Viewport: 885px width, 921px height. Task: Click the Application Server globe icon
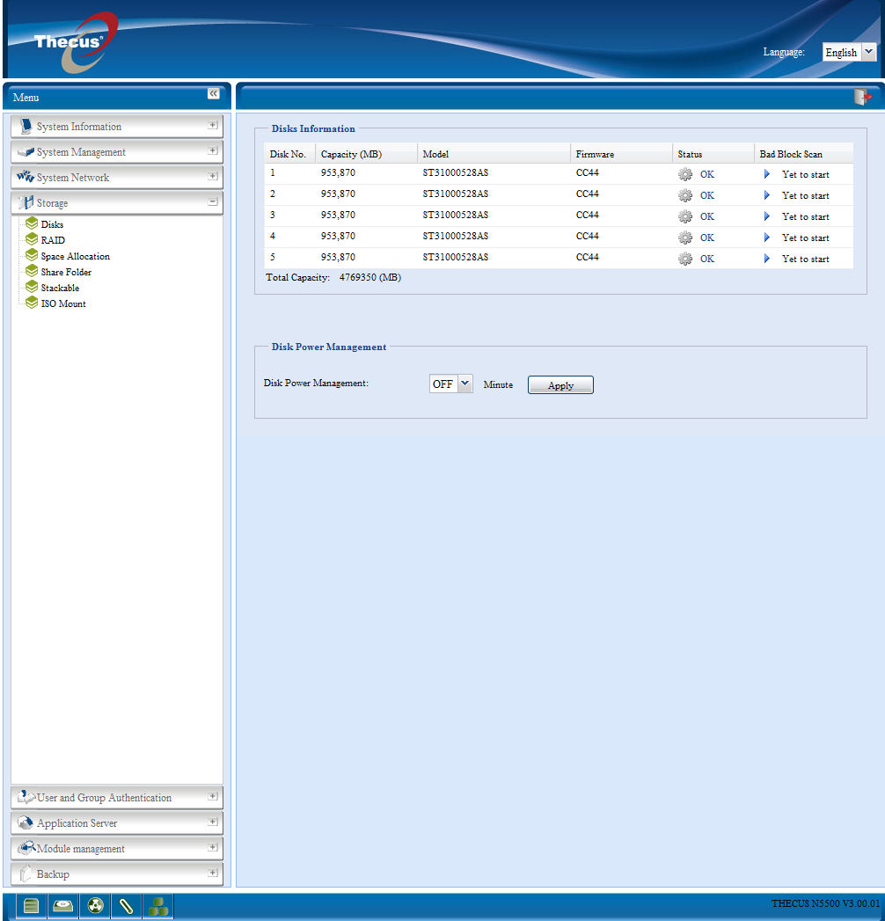[26, 822]
